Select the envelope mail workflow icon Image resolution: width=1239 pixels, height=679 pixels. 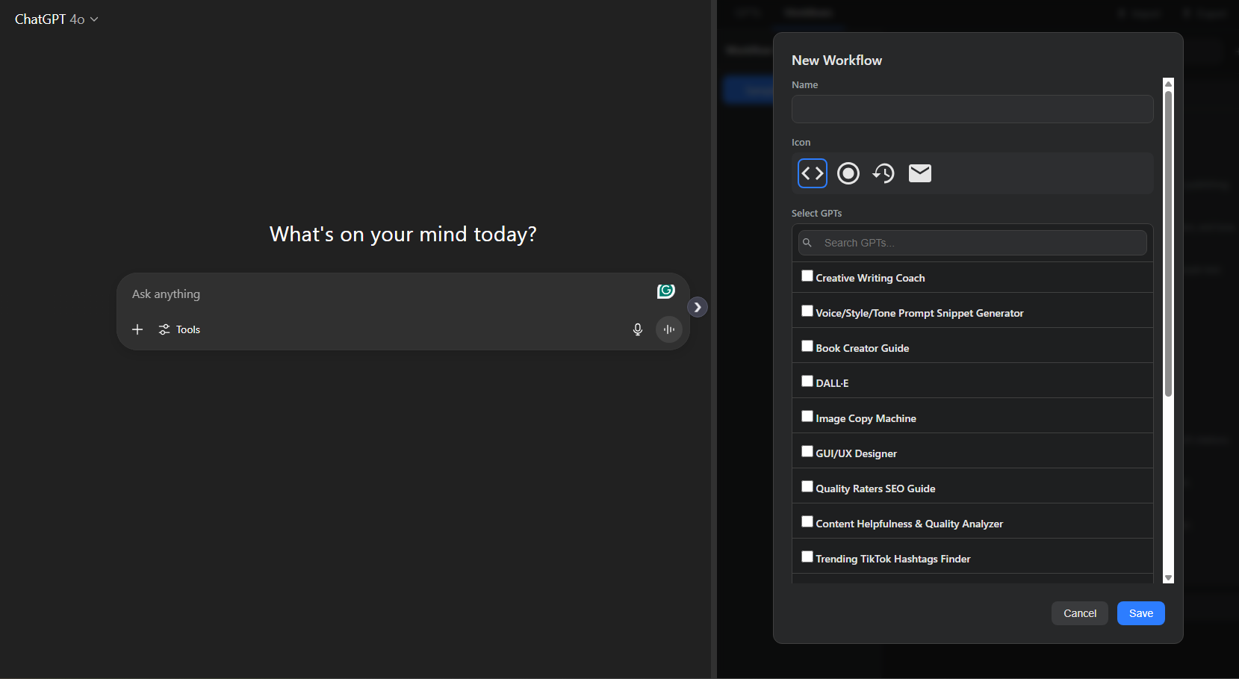click(920, 173)
